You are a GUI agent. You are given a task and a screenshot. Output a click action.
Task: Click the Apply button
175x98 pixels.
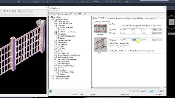point(152,91)
